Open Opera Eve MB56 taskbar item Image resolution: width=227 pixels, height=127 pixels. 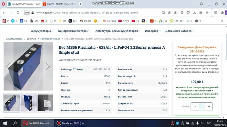(38, 123)
